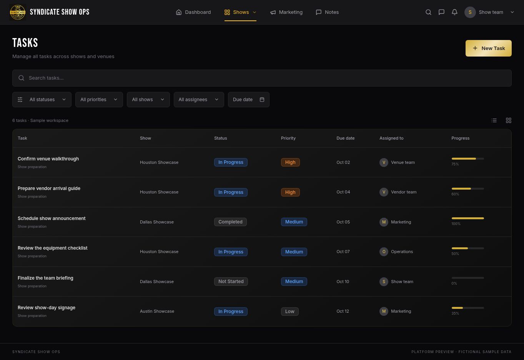524x360 pixels.
Task: Click the magnifier icon in search field
Action: click(22, 78)
